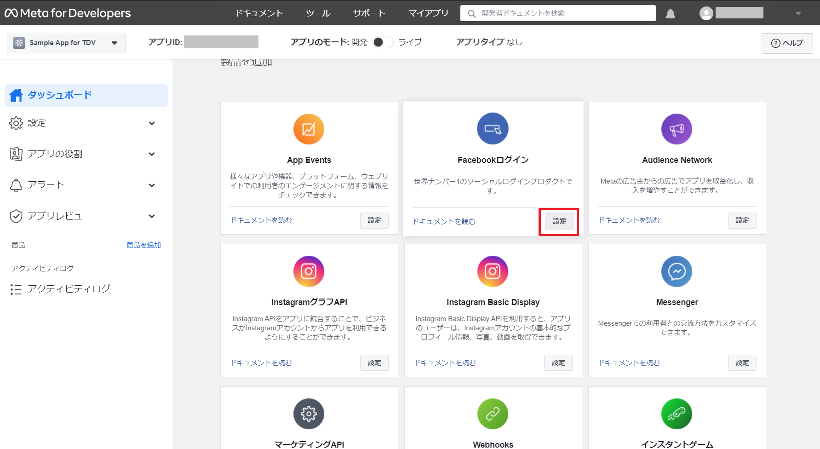Click 設定 button for Instagram Basic Display
Screen dimensions: 820x449
[558, 363]
